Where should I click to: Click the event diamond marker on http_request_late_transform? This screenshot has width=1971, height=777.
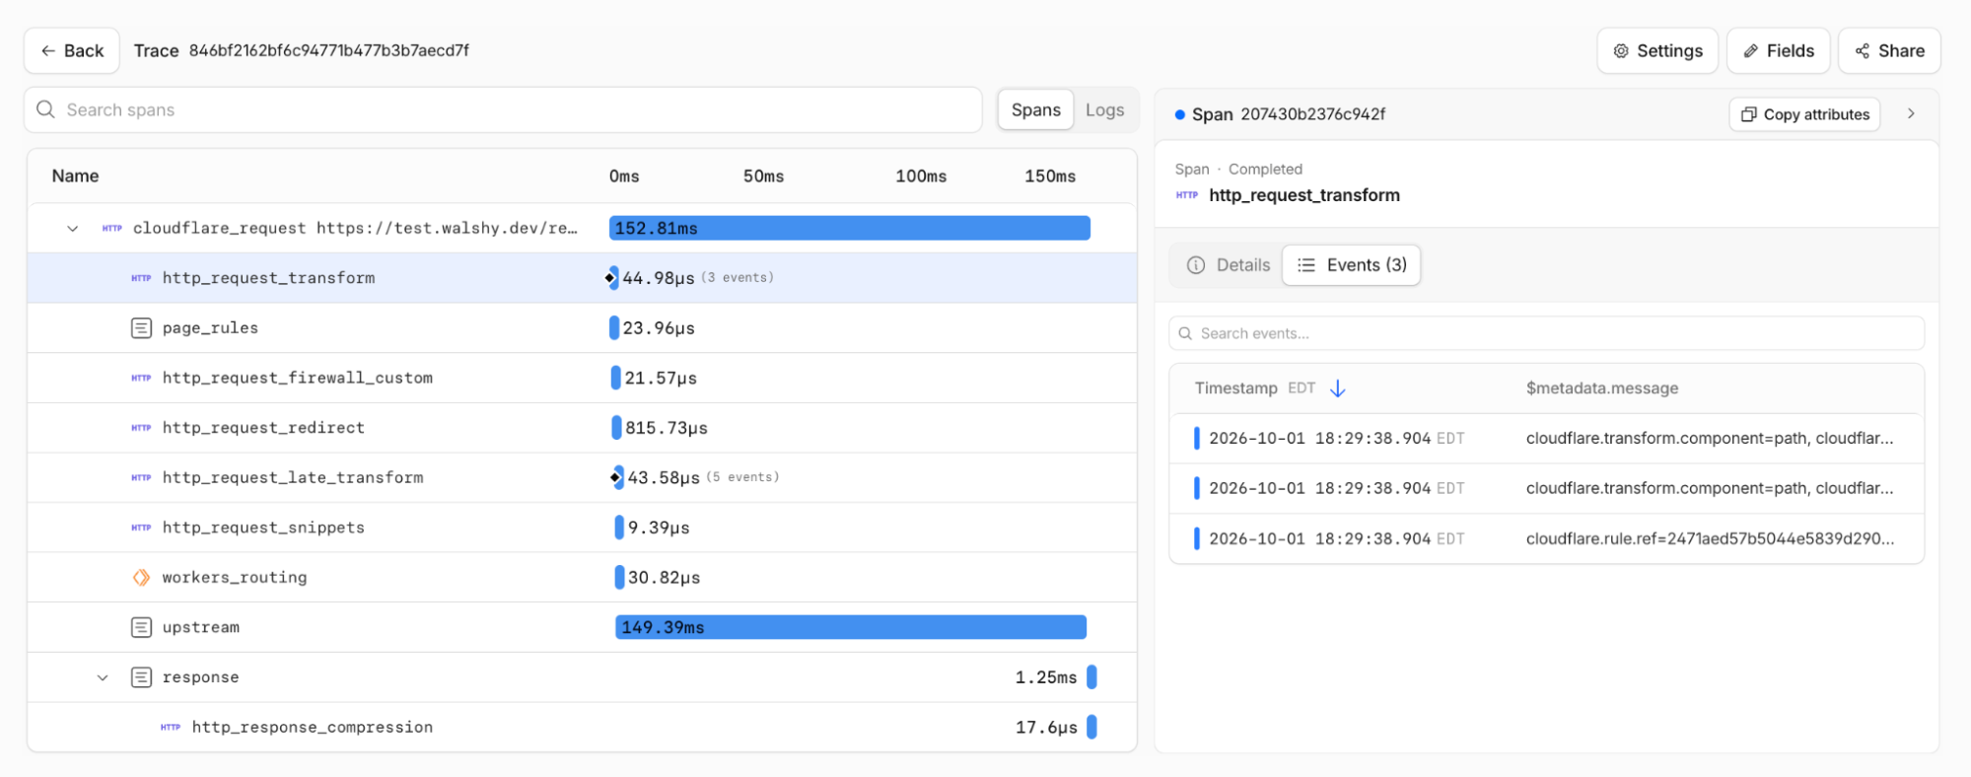615,478
